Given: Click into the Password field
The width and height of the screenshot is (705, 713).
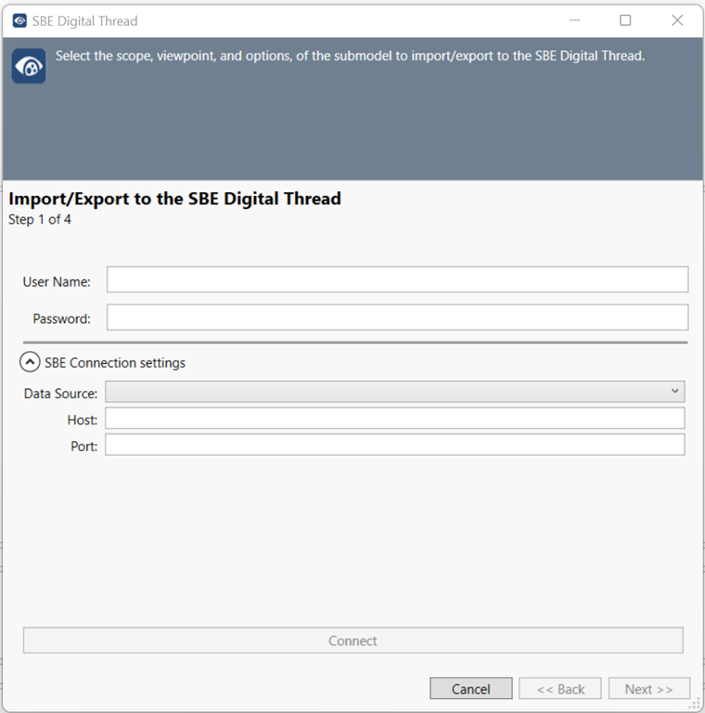Looking at the screenshot, I should point(397,318).
